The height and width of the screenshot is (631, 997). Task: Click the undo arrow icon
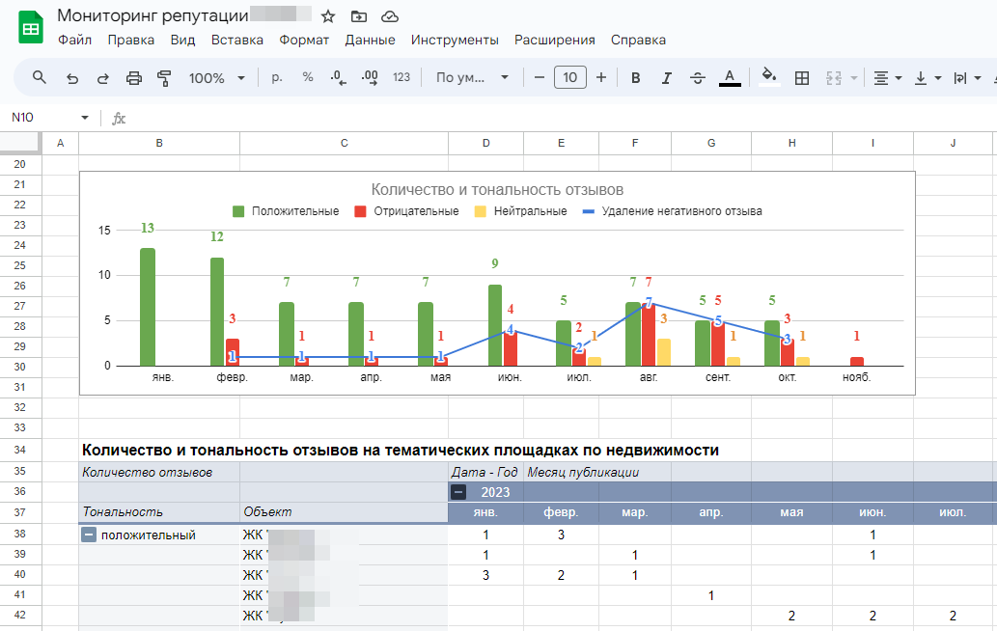(71, 78)
